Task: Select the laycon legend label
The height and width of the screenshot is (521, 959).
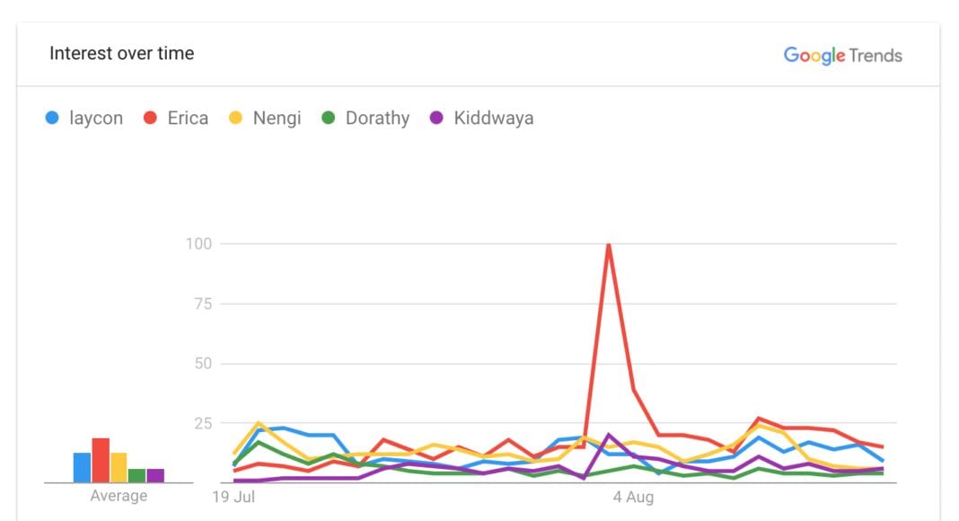Action: (x=96, y=118)
